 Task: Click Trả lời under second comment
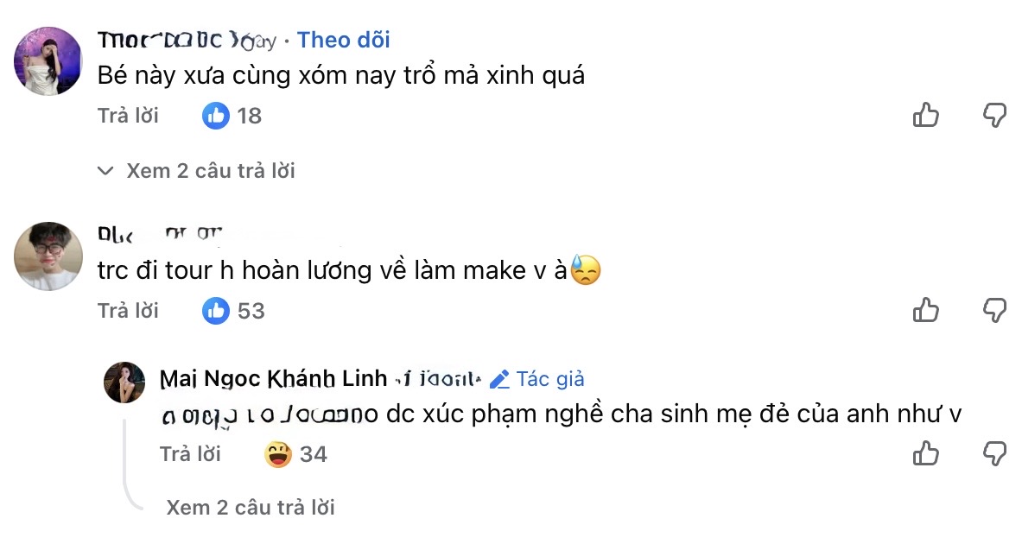pyautogui.click(x=130, y=311)
